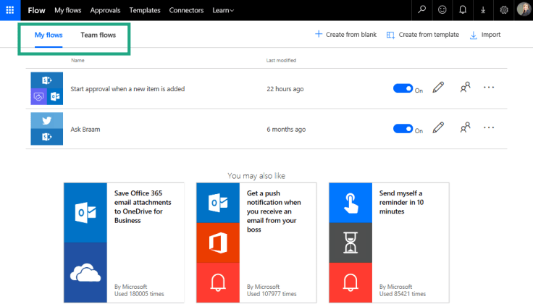The image size is (533, 307).
Task: Open the Connectors menu item
Action: click(186, 10)
